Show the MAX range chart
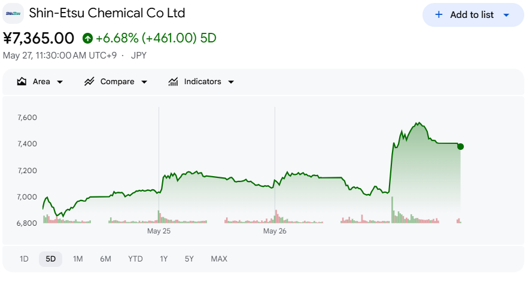The height and width of the screenshot is (283, 529). click(219, 259)
